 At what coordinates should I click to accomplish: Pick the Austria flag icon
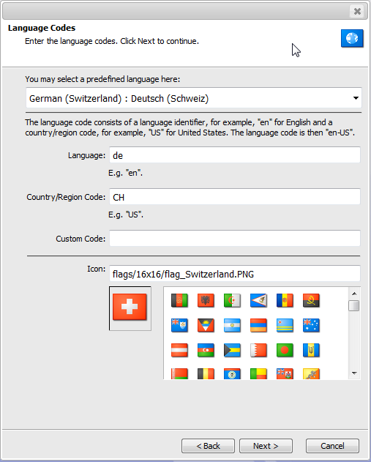coord(179,350)
